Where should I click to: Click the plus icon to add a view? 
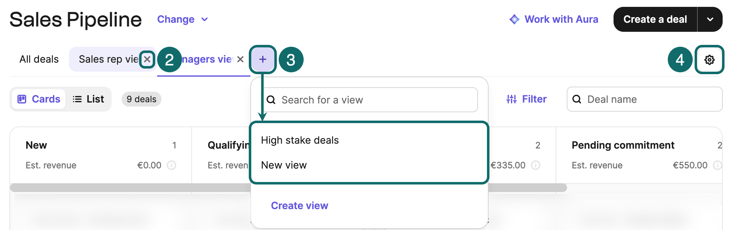pyautogui.click(x=263, y=59)
